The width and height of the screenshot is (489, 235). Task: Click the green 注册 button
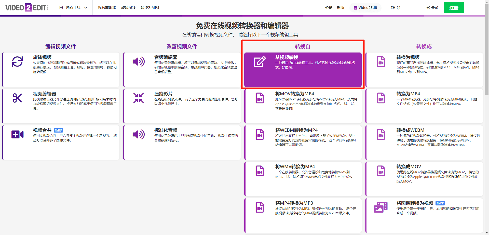[454, 8]
